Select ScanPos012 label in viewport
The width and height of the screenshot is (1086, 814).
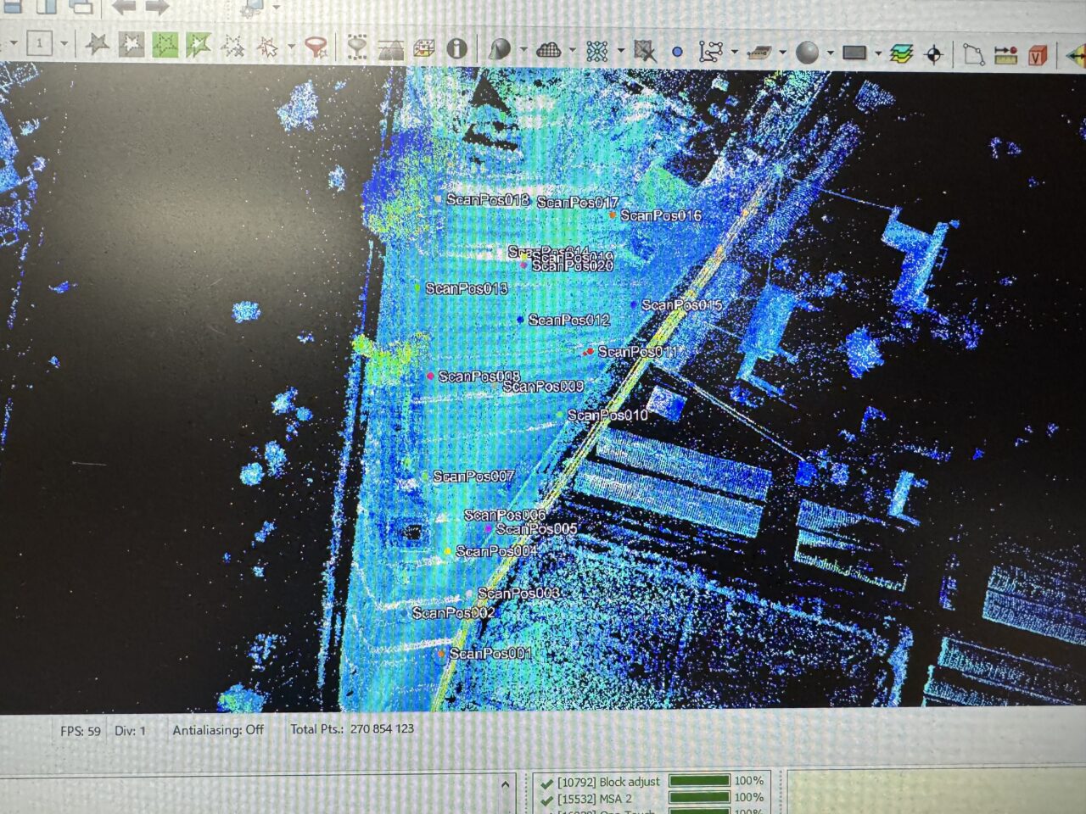569,320
